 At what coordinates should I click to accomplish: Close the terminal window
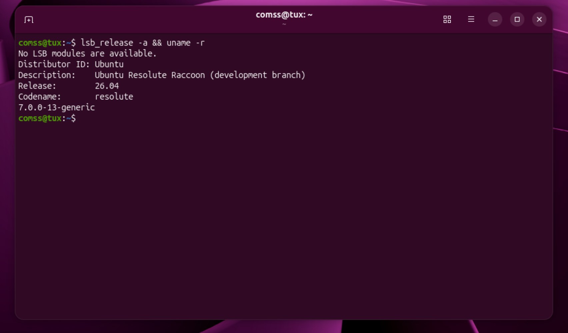(539, 19)
